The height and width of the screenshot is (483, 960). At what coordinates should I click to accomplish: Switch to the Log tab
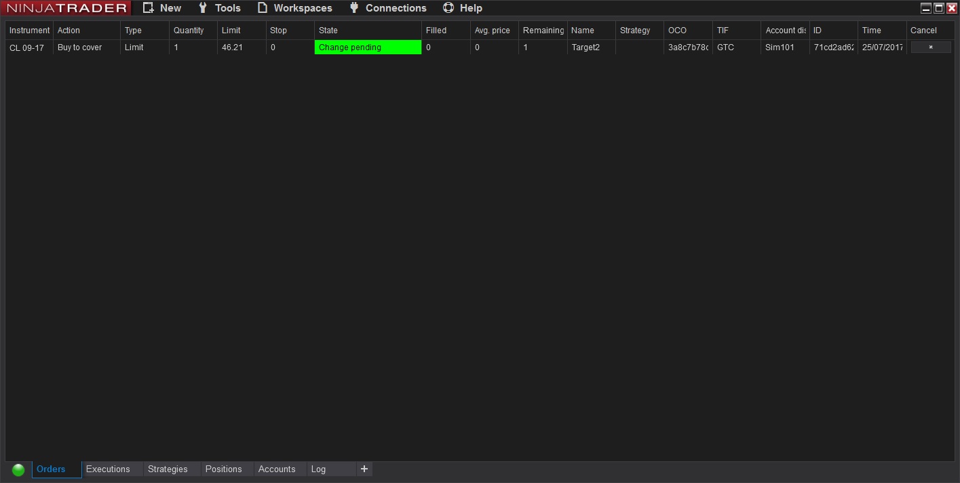click(332, 469)
